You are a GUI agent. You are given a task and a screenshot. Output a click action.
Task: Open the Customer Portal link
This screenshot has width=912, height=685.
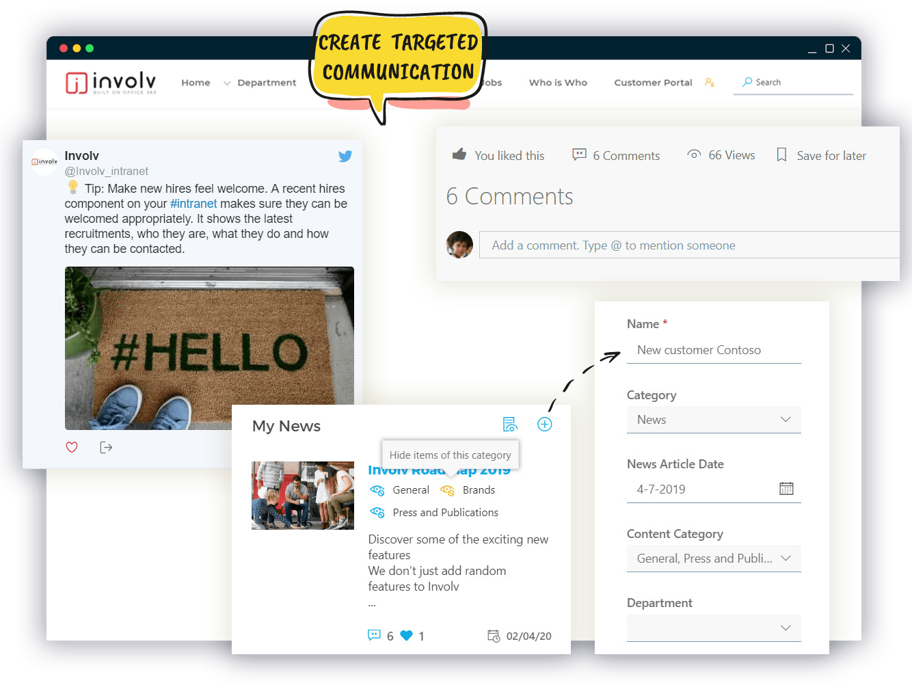coord(653,83)
